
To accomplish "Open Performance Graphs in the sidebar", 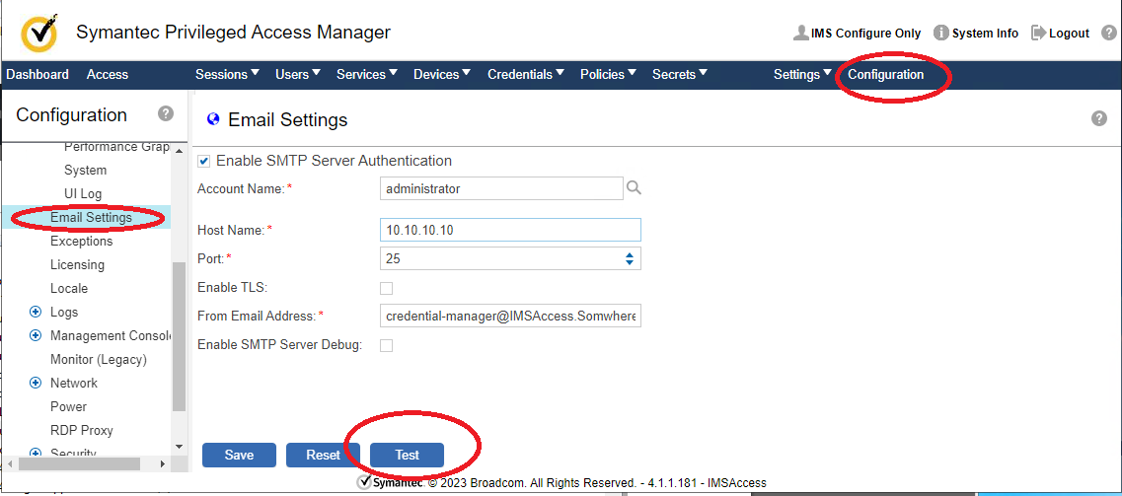I will [x=116, y=147].
